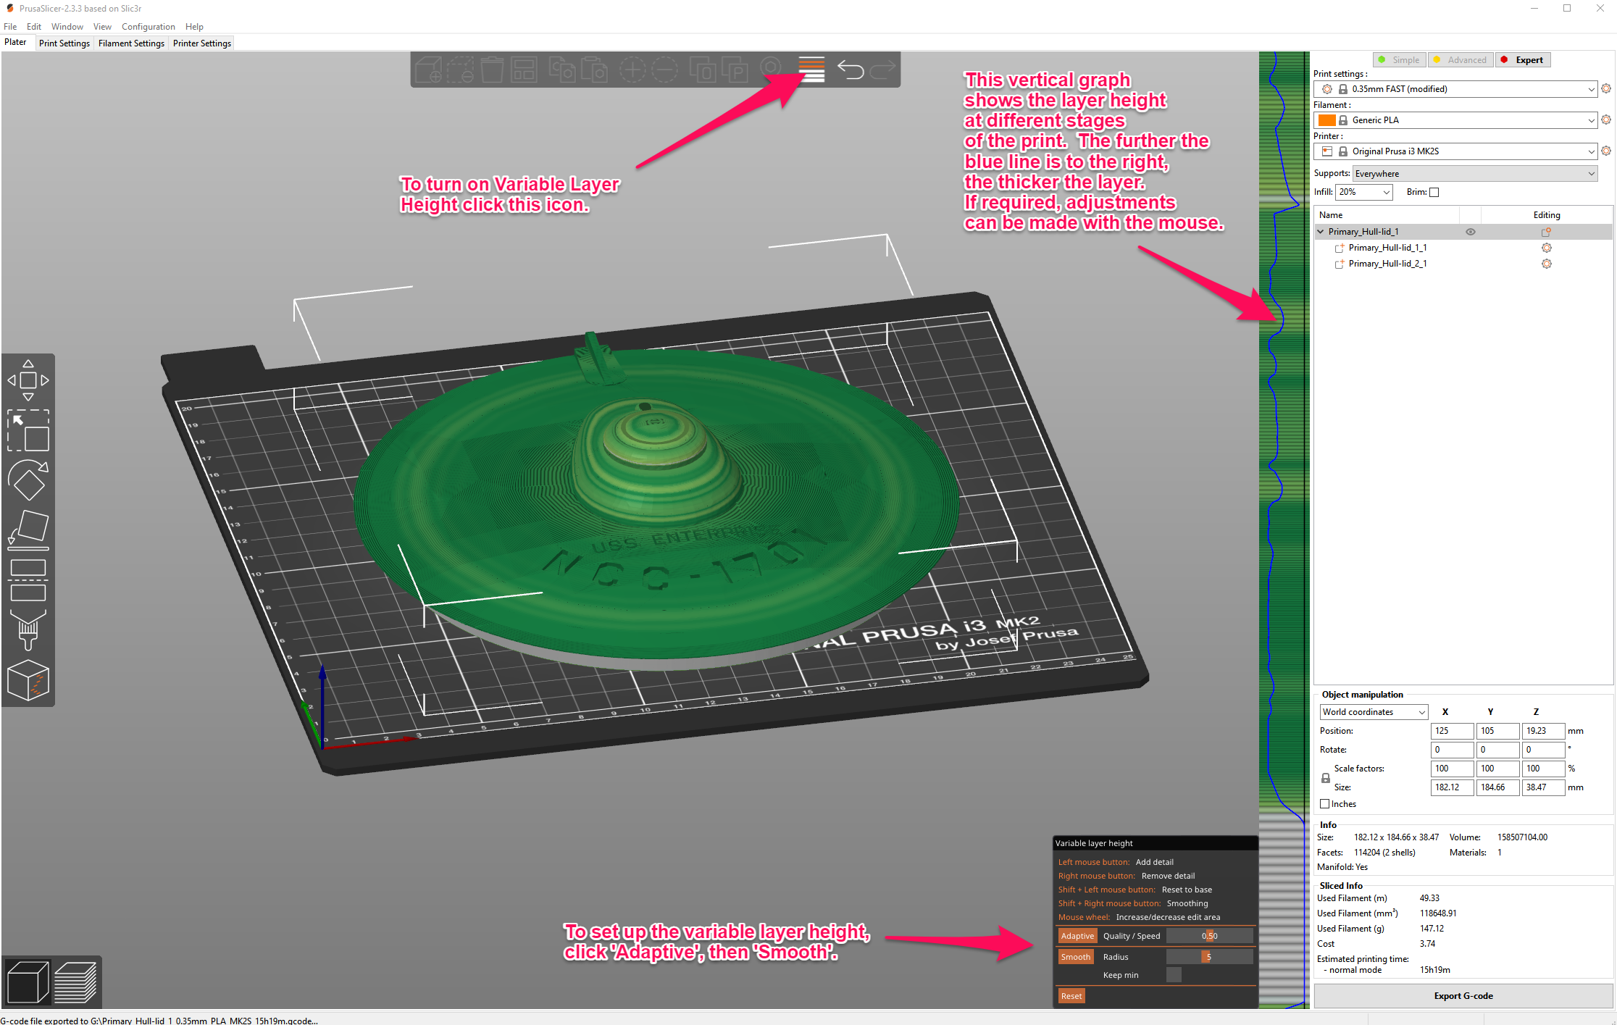
Task: Open the Filament Settings tab
Action: pos(130,43)
